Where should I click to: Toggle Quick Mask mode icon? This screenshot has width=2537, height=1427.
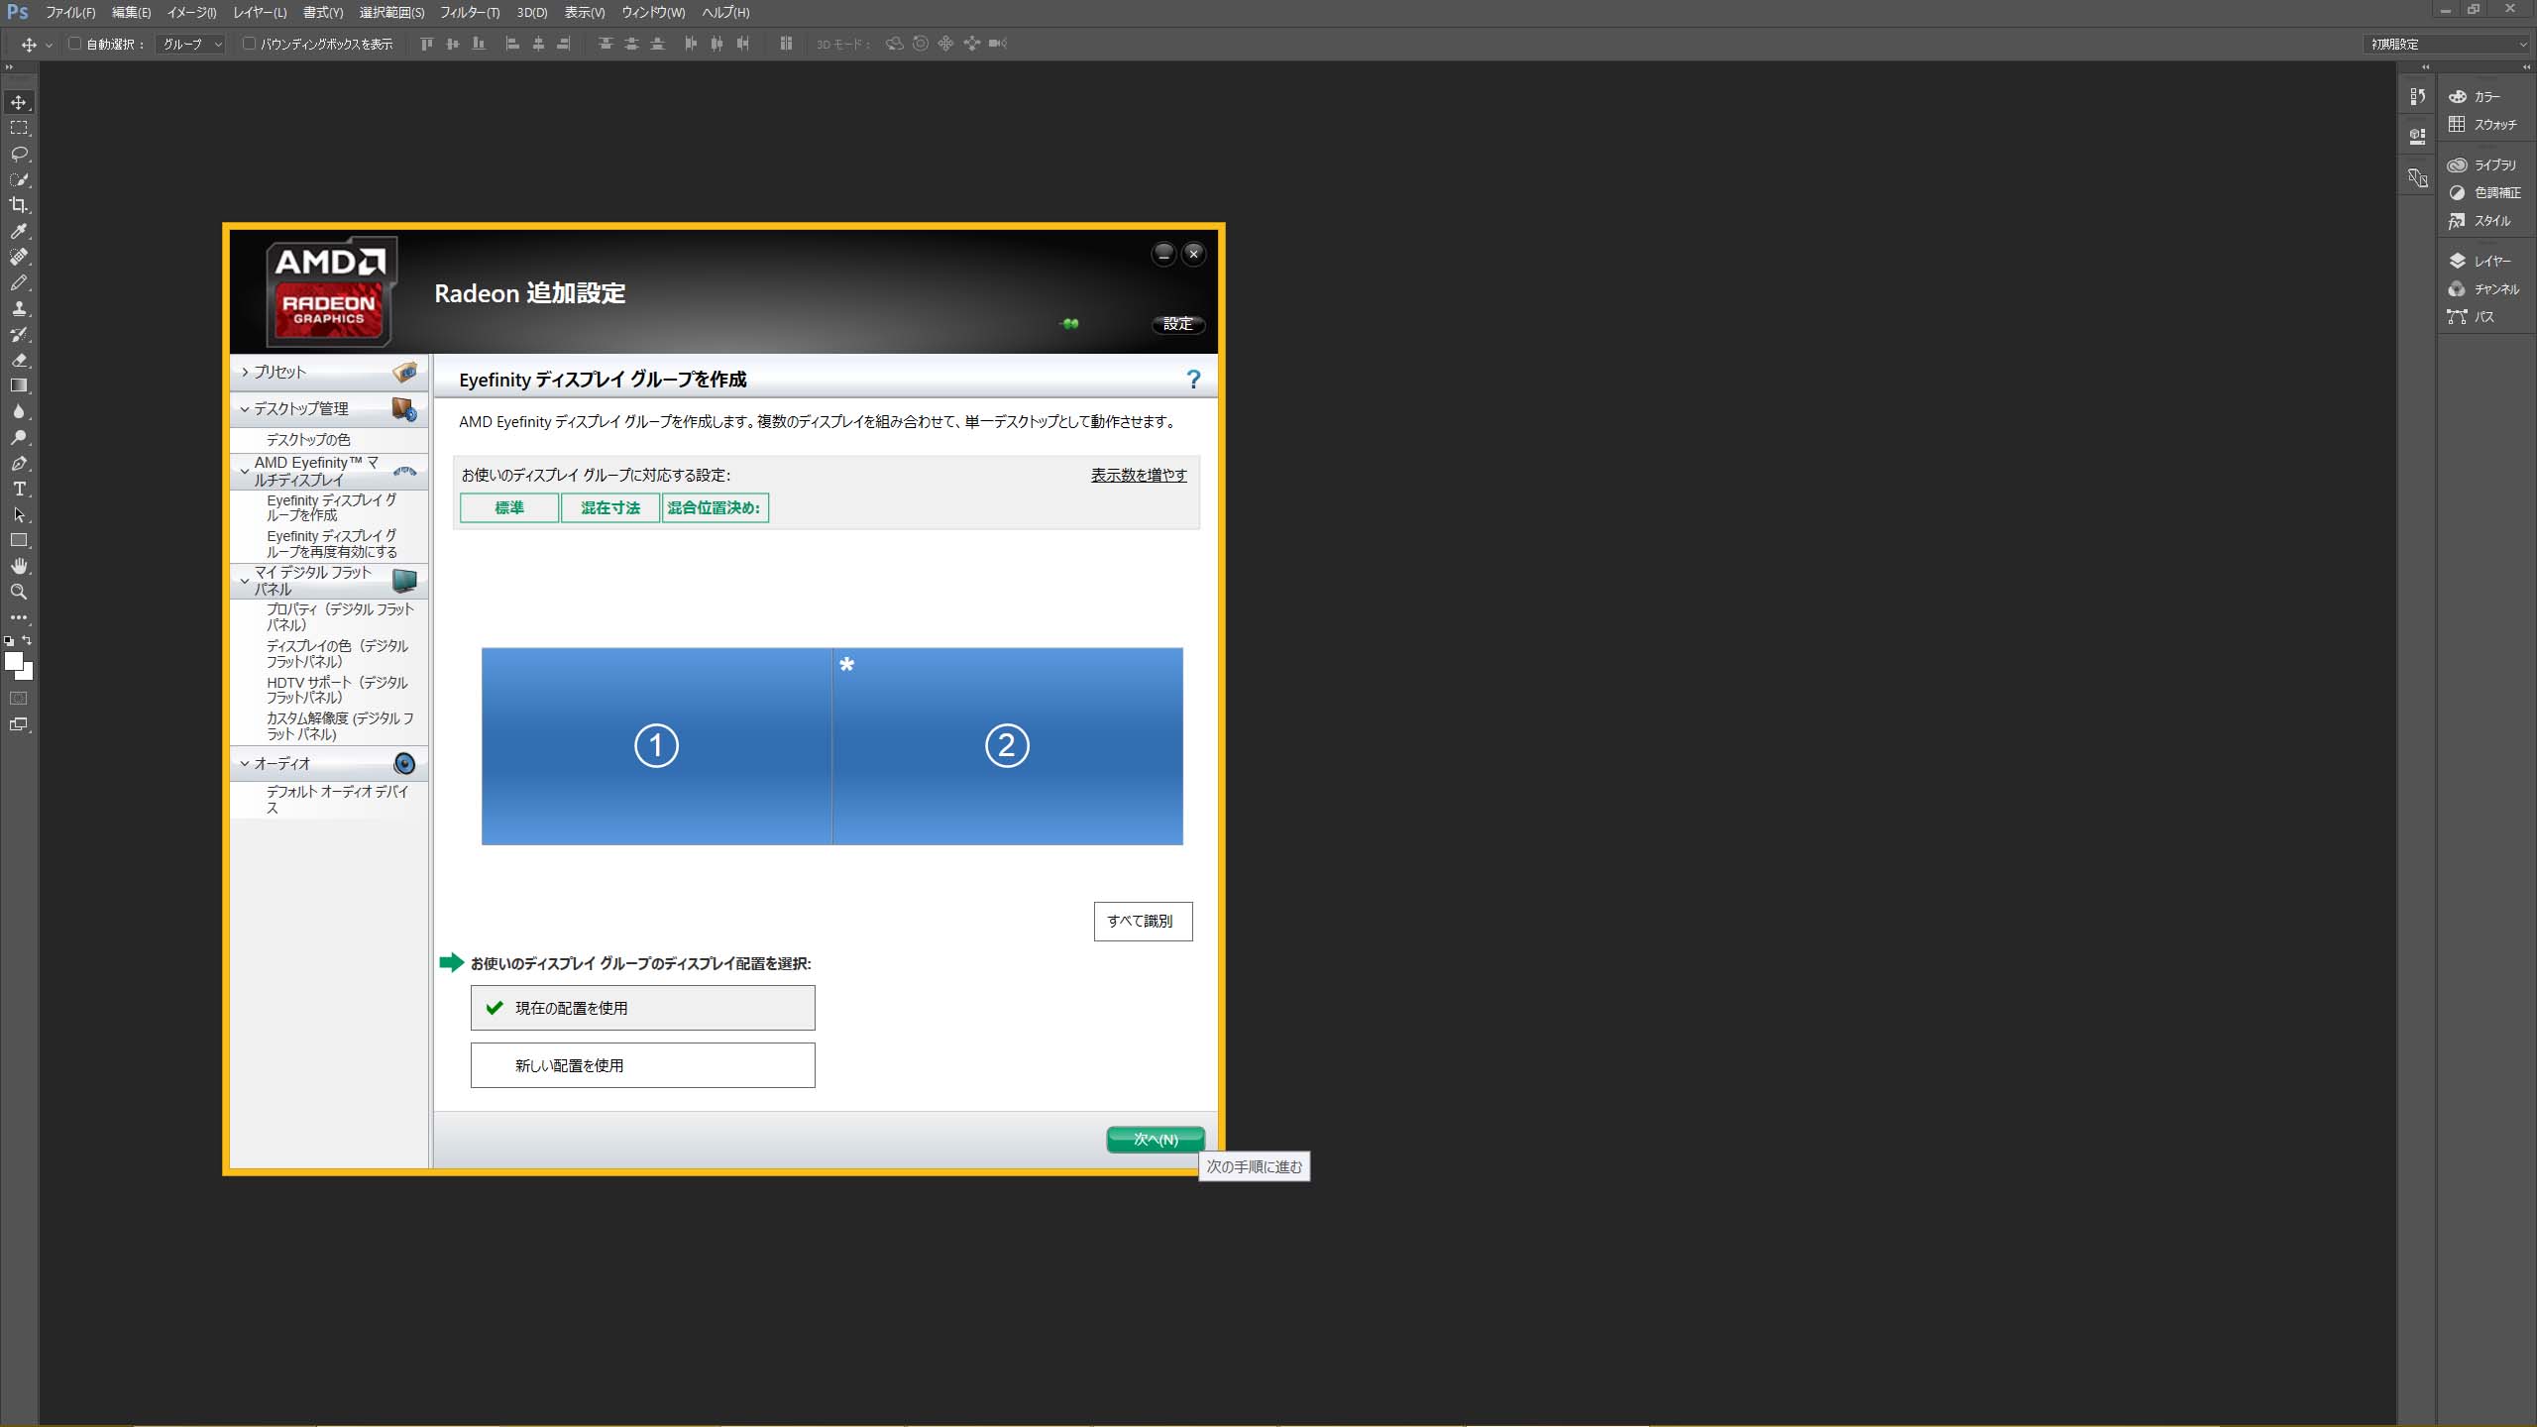click(x=19, y=699)
